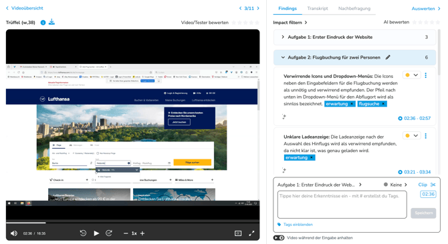
Task: Open the Transkript tab
Action: [318, 9]
